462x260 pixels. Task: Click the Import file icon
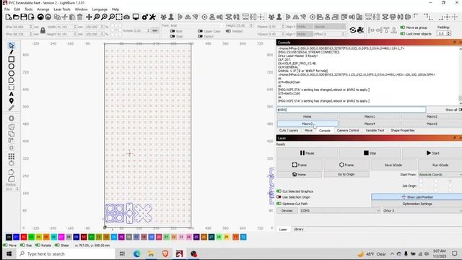click(x=31, y=17)
